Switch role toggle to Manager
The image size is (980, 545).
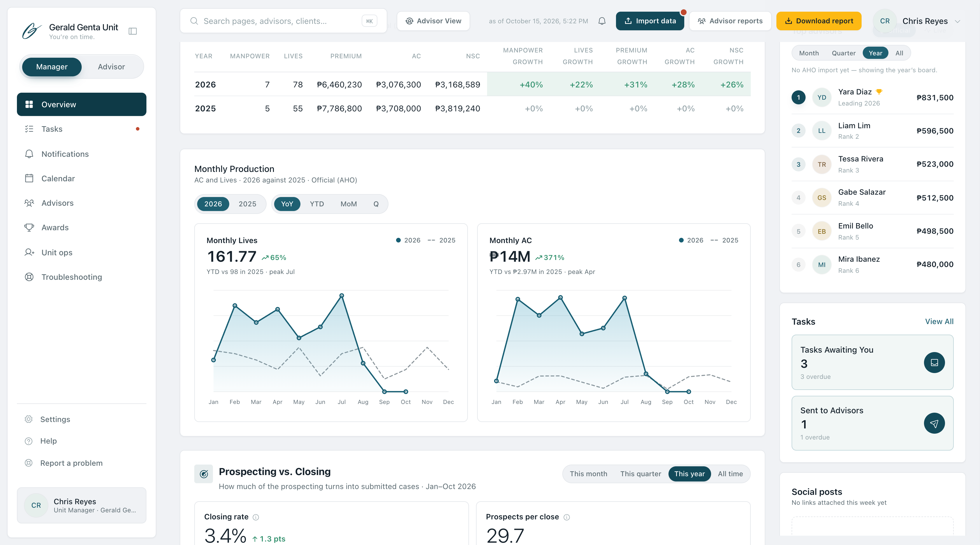[x=52, y=66]
